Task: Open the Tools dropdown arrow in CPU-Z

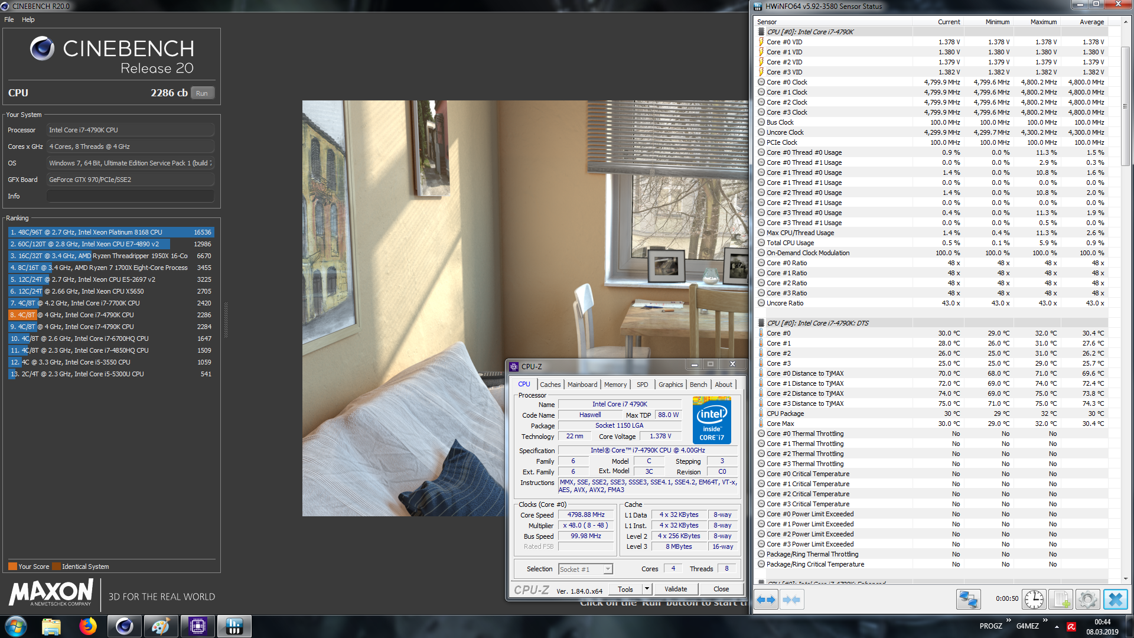Action: click(647, 589)
